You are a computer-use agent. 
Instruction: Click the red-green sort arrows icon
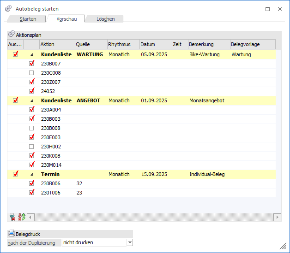[21, 217]
